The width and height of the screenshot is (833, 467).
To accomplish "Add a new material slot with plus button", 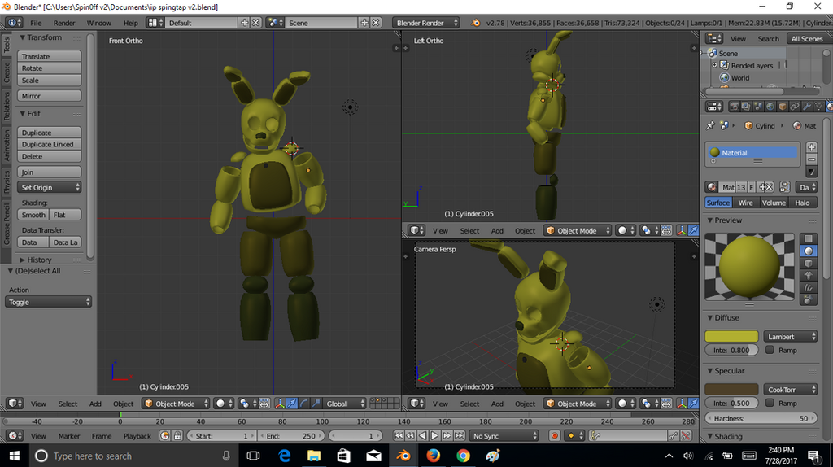I will [811, 147].
